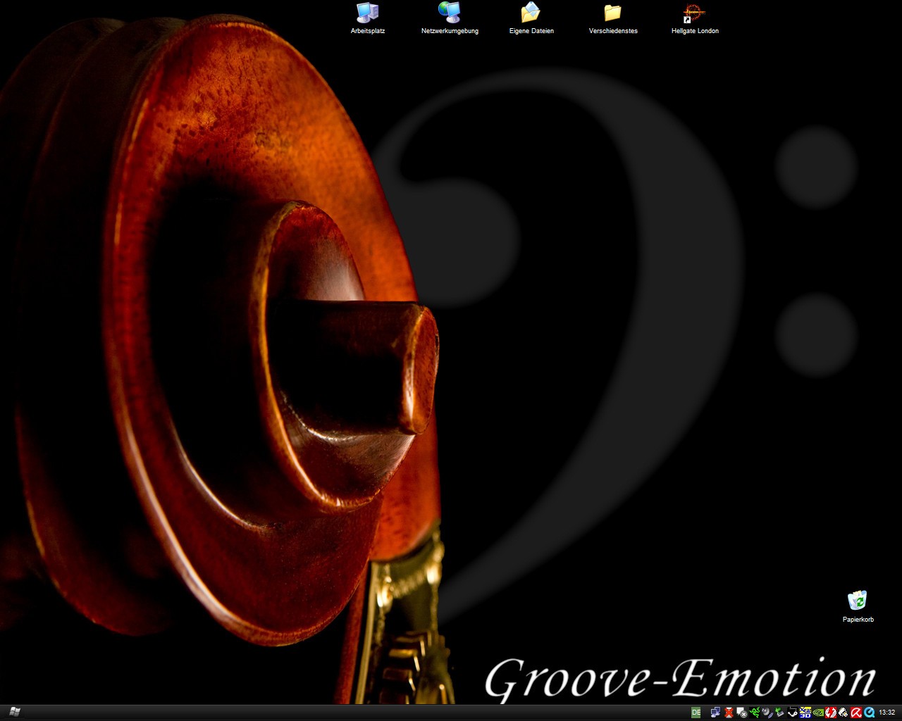Click the speaker audio tray icon
902x721 pixels.
point(767,713)
